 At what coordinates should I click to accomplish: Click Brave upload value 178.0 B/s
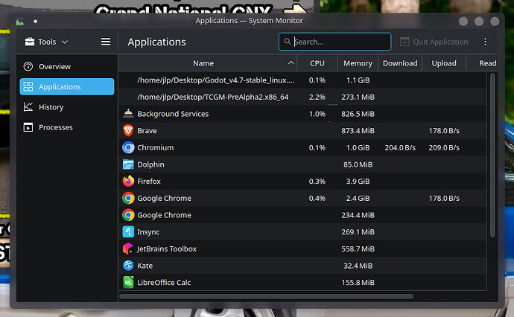(444, 131)
